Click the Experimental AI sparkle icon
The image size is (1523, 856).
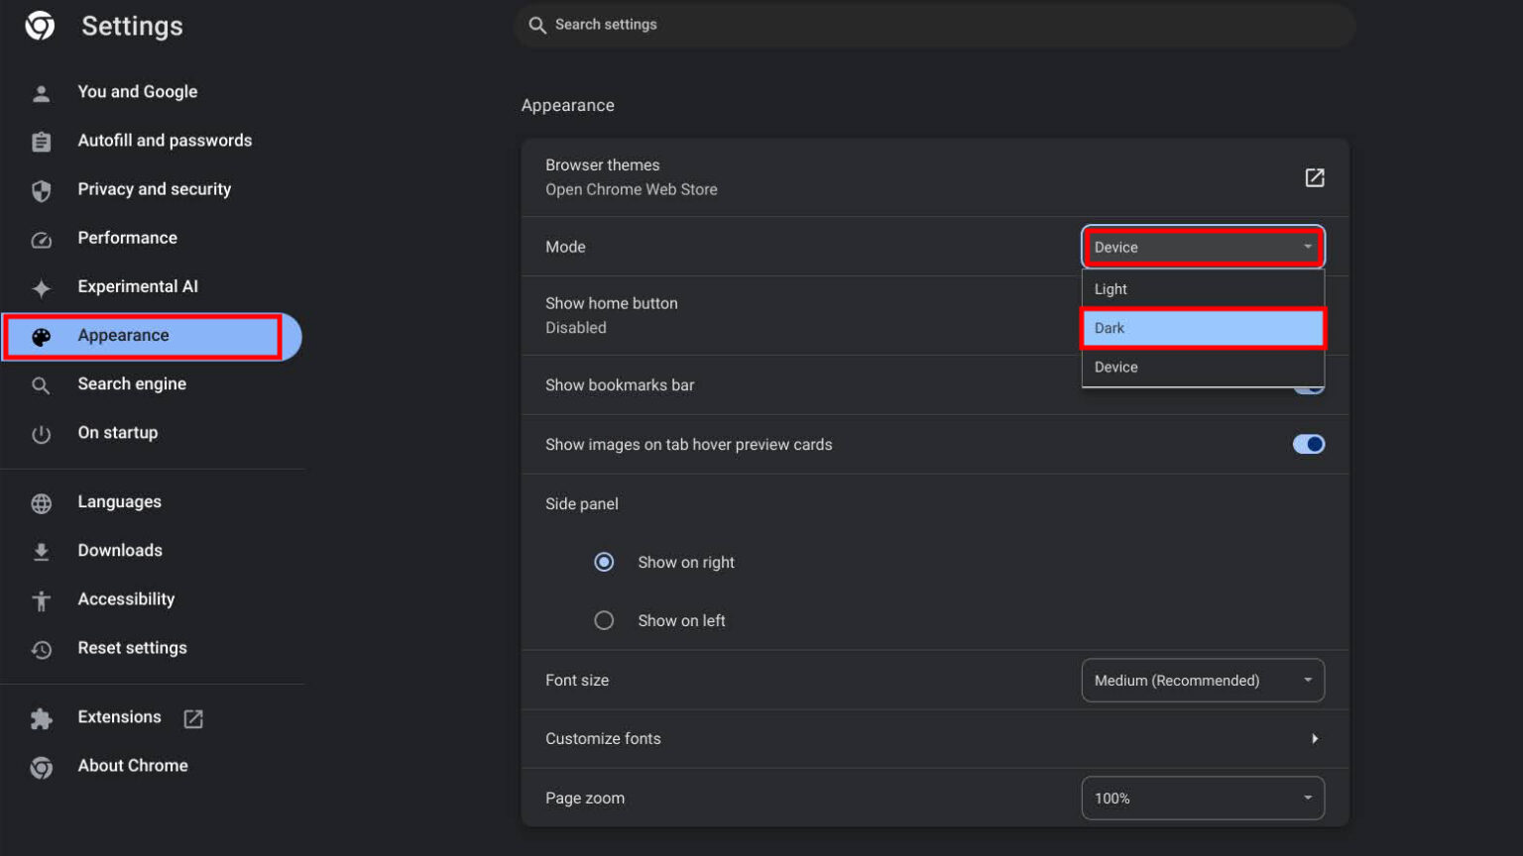pyautogui.click(x=41, y=286)
